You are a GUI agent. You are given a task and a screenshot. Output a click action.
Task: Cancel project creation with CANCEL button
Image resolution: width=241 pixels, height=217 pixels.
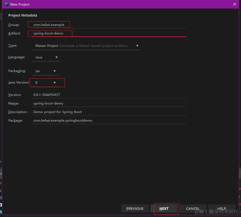click(x=193, y=208)
